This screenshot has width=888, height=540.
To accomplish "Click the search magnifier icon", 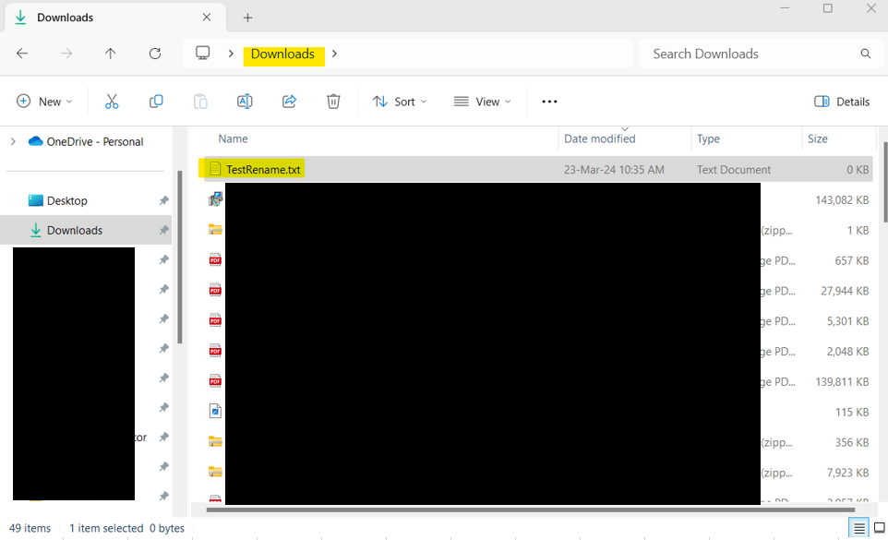I will [865, 54].
